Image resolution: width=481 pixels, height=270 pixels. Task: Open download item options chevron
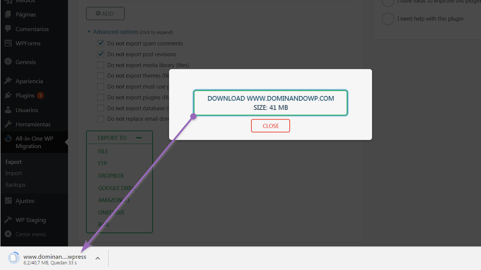click(97, 258)
